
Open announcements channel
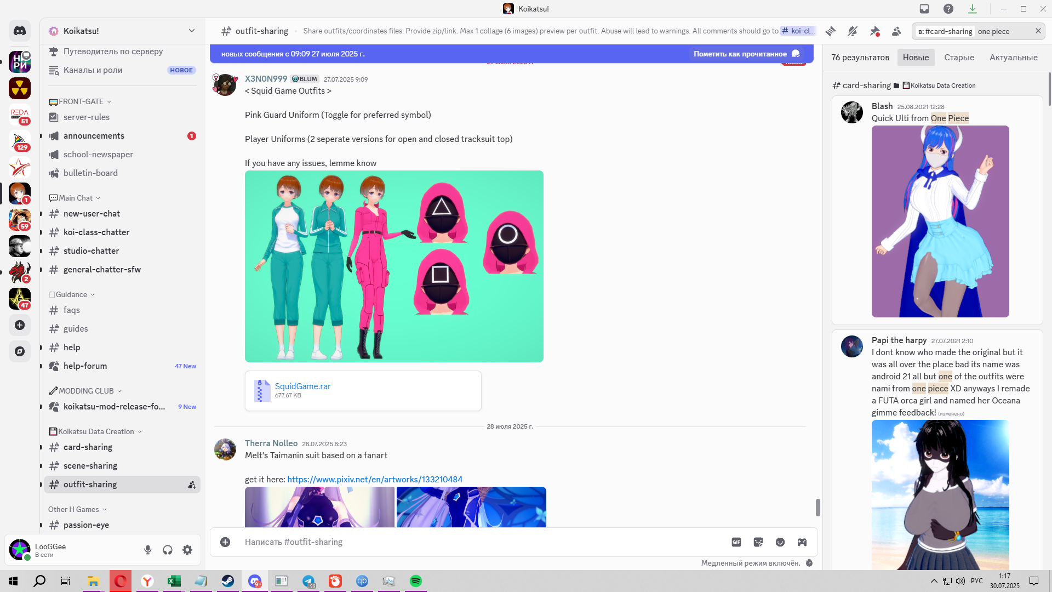tap(122, 136)
